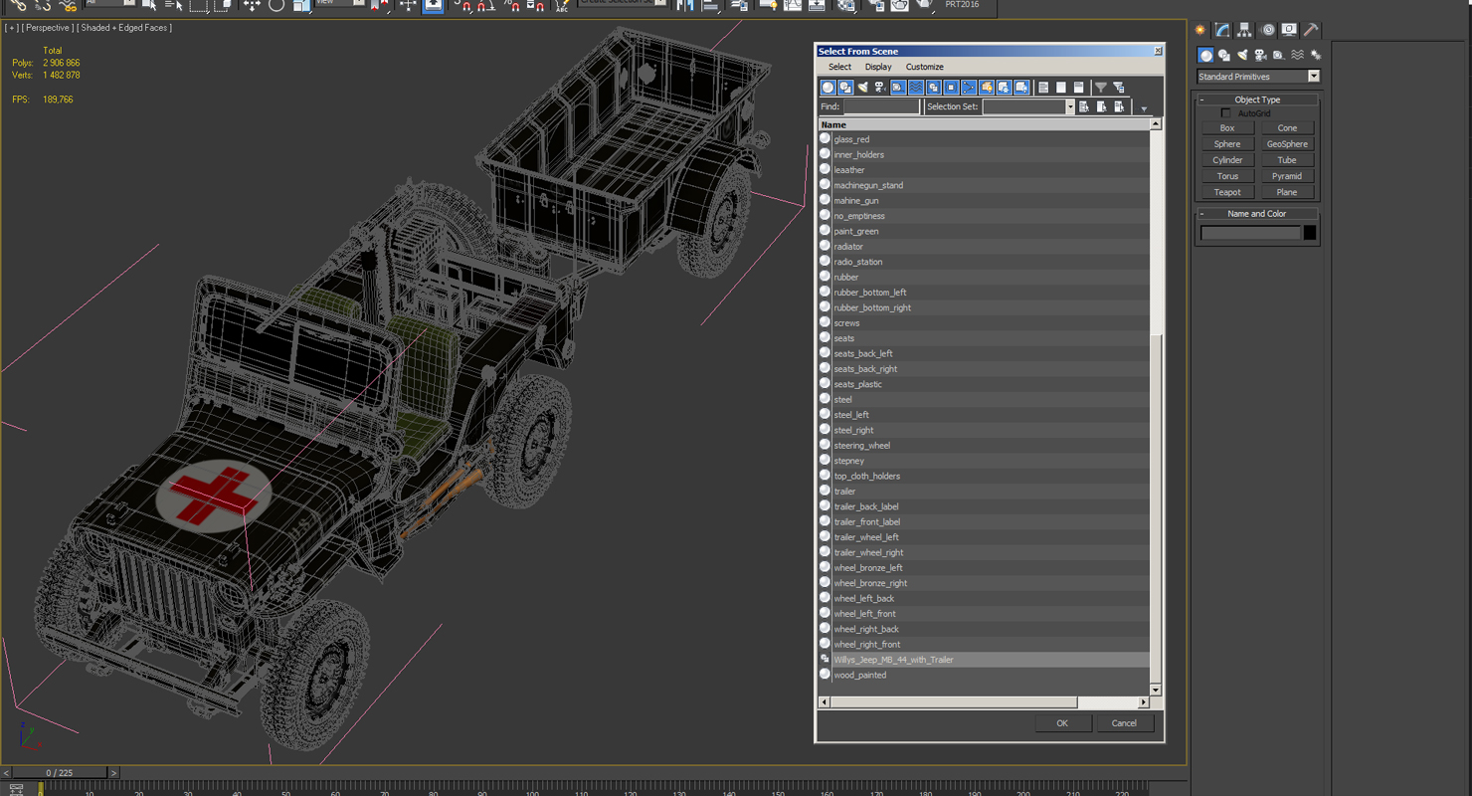
Task: Open the Customize menu in dialog
Action: click(x=924, y=67)
